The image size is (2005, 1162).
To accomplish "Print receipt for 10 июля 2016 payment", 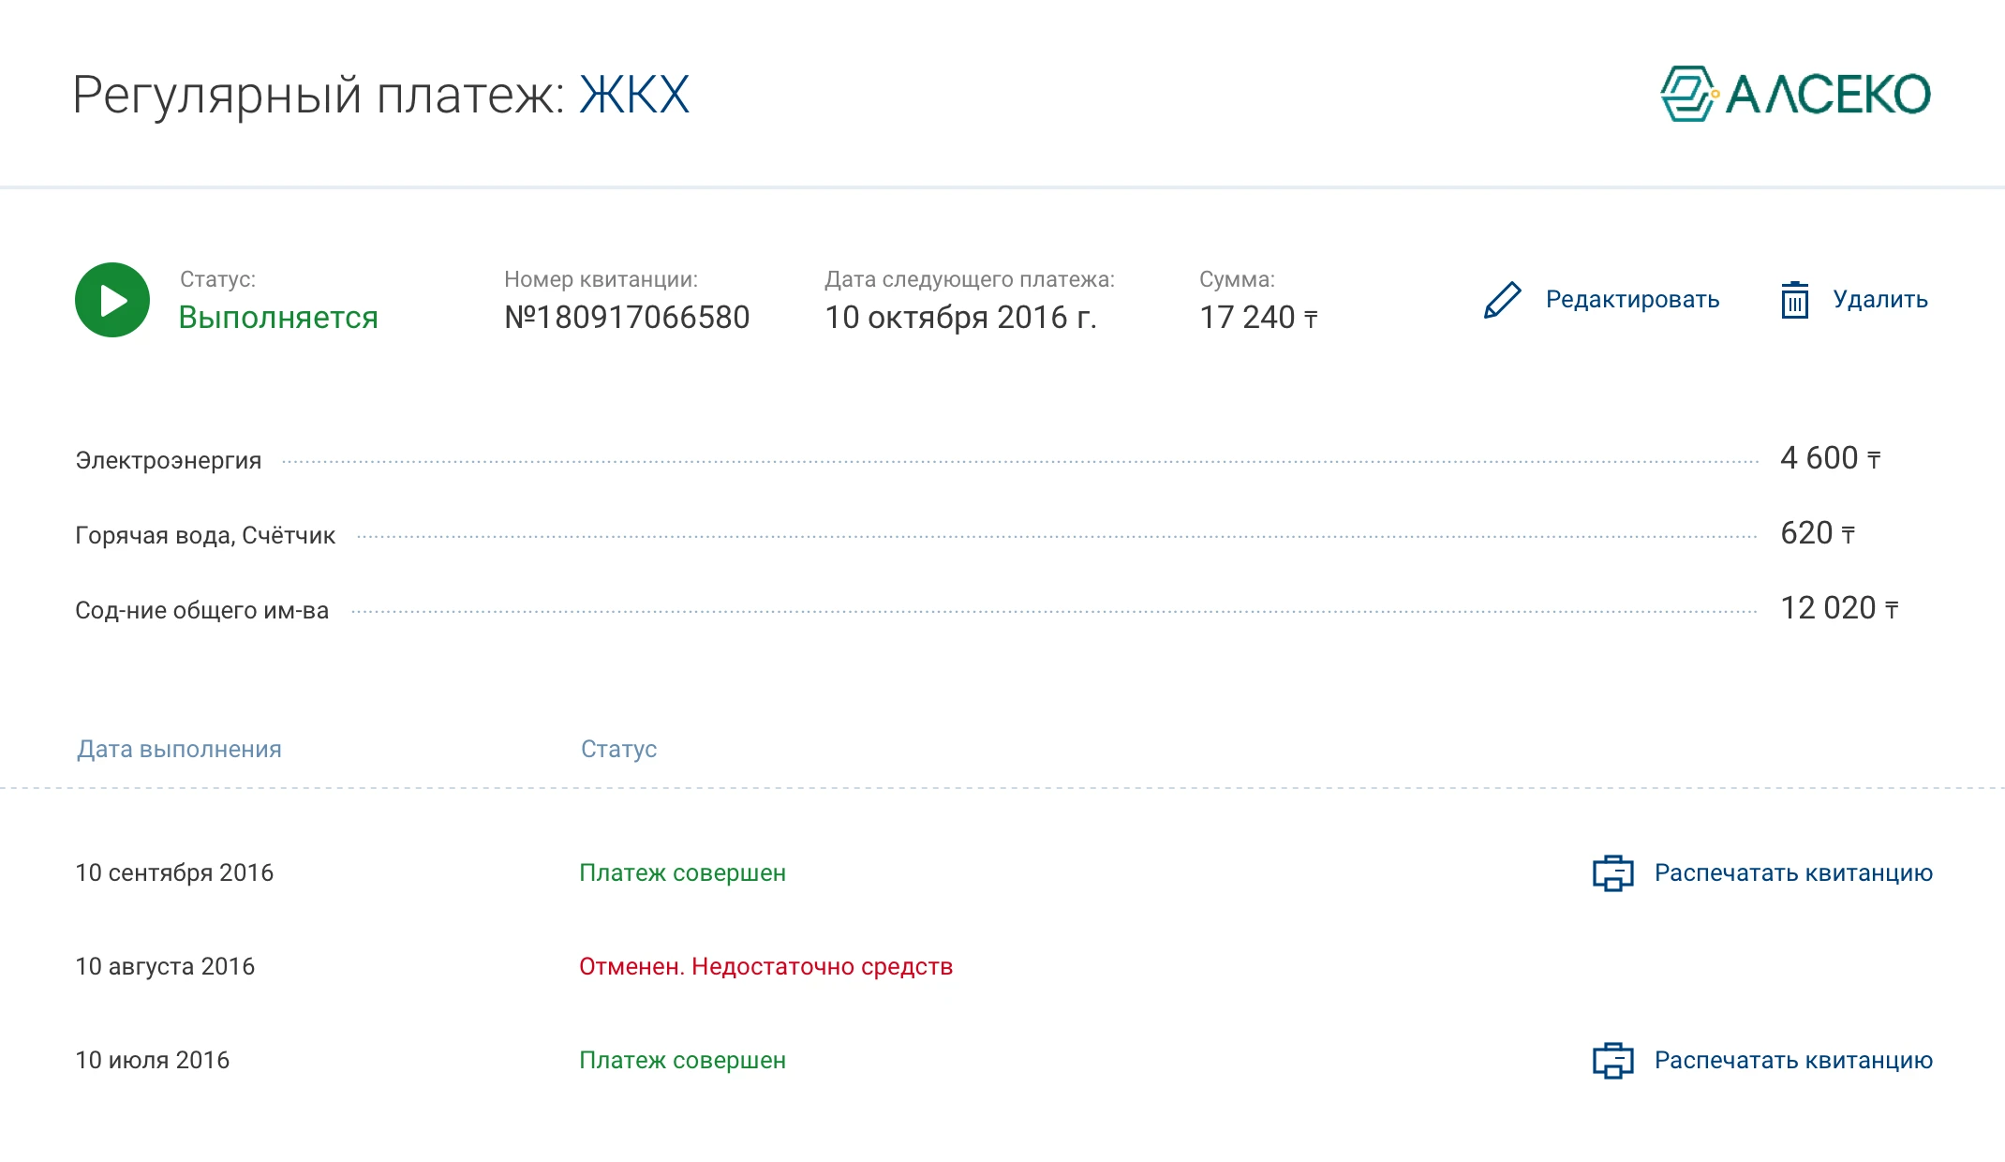I will (1792, 1061).
